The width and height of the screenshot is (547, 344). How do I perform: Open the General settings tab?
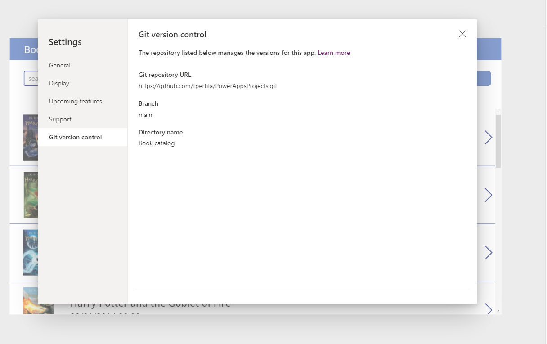click(60, 65)
